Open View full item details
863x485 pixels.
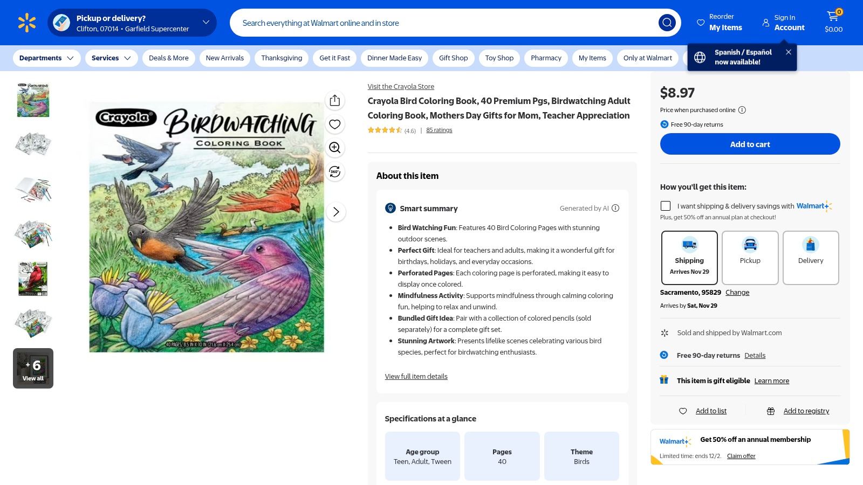pyautogui.click(x=416, y=376)
